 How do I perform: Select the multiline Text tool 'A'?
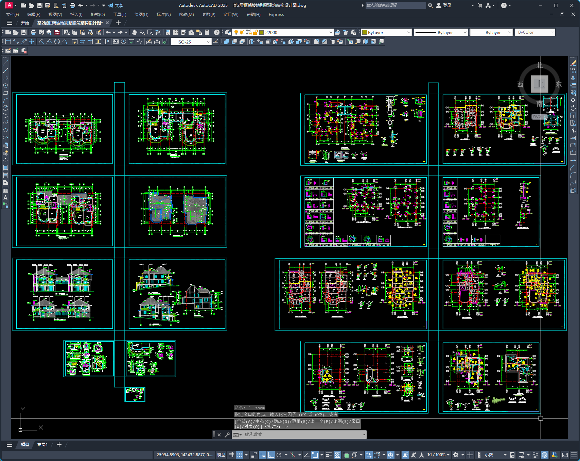(5, 198)
